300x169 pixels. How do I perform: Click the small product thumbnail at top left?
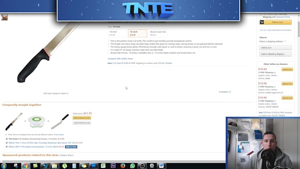[4, 17]
